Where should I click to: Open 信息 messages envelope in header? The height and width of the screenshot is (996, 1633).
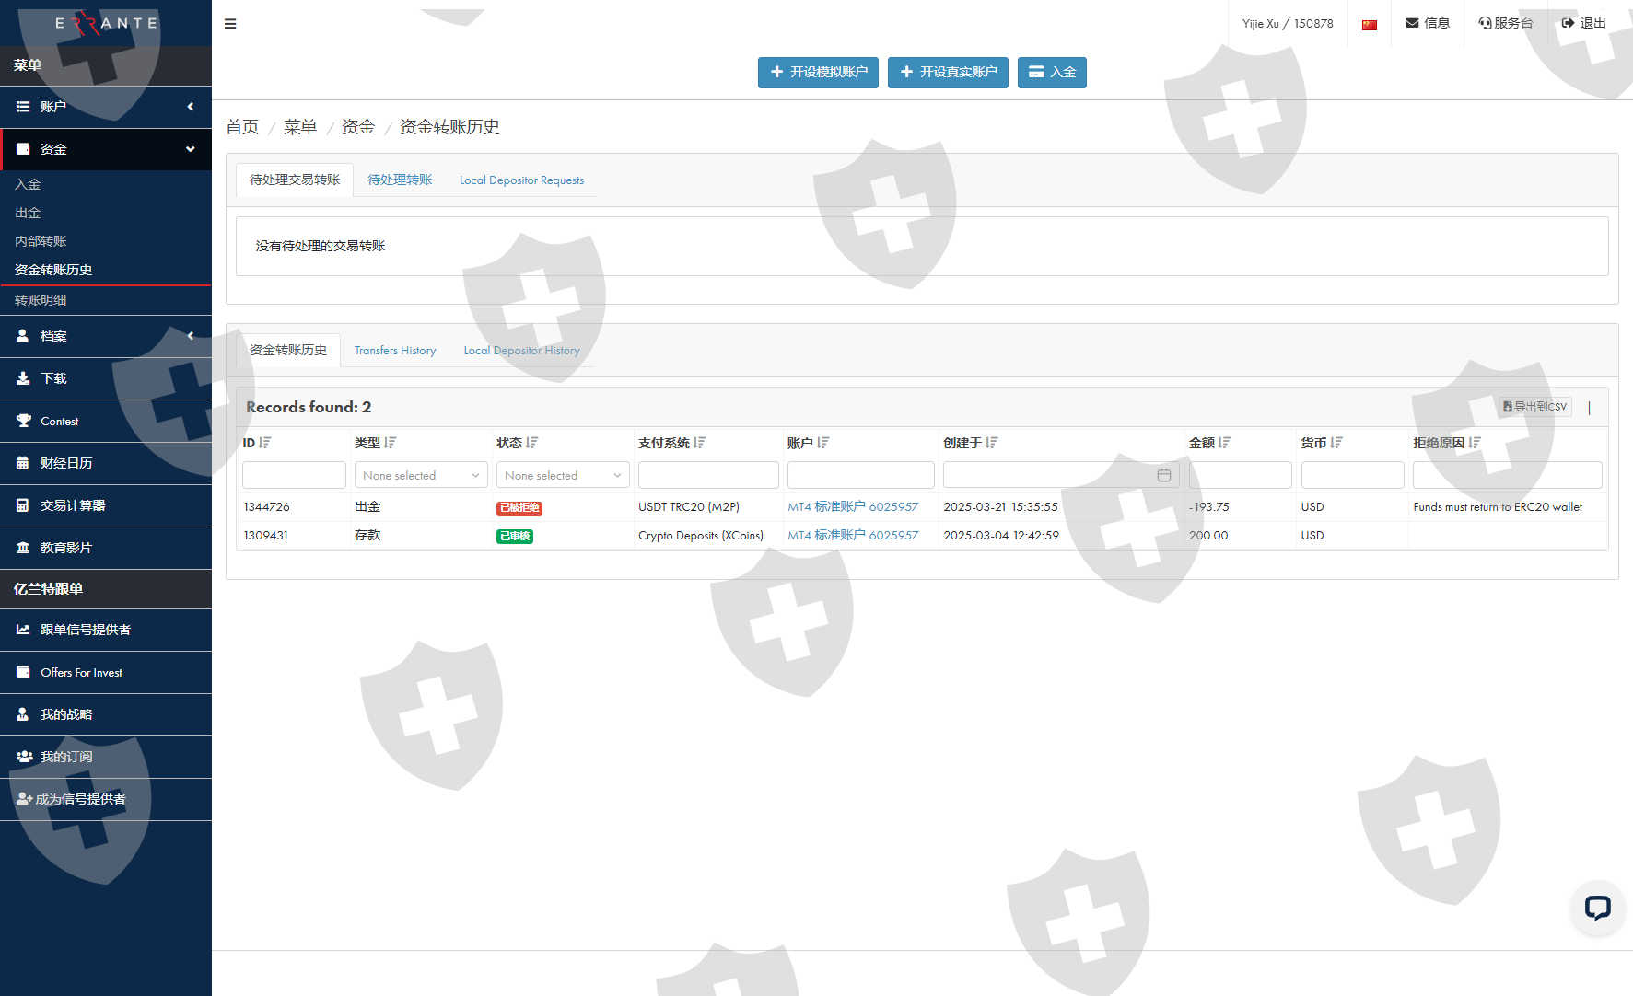1427,23
